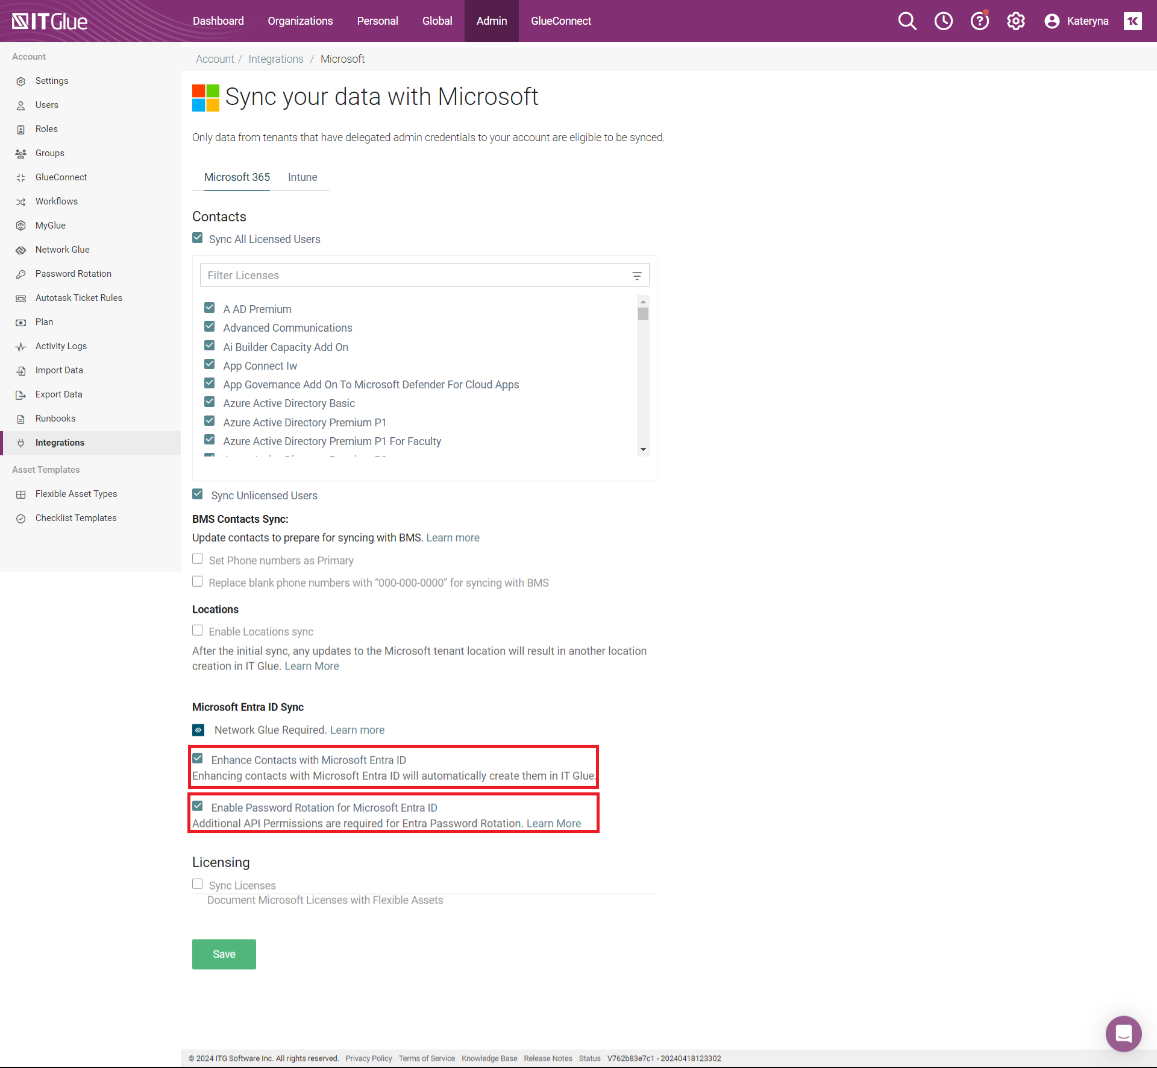The width and height of the screenshot is (1157, 1068).
Task: Open the settings gear in header
Action: tap(1015, 21)
